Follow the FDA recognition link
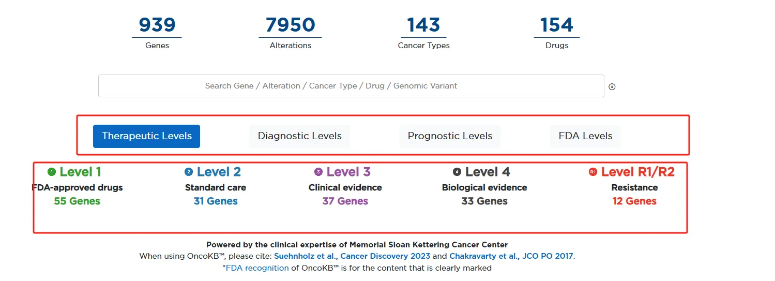The width and height of the screenshot is (775, 281). 257,268
